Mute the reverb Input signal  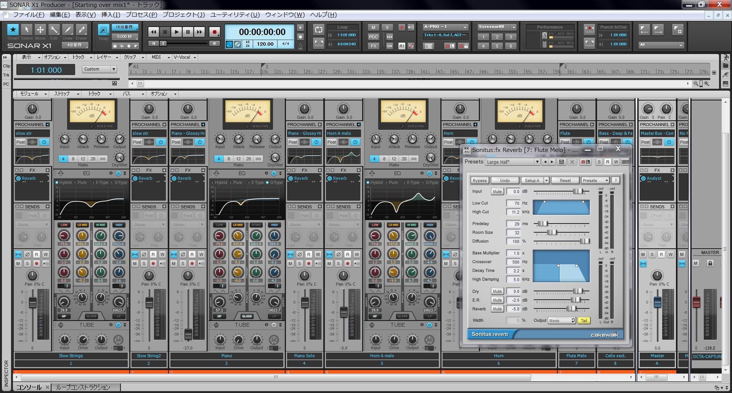497,192
